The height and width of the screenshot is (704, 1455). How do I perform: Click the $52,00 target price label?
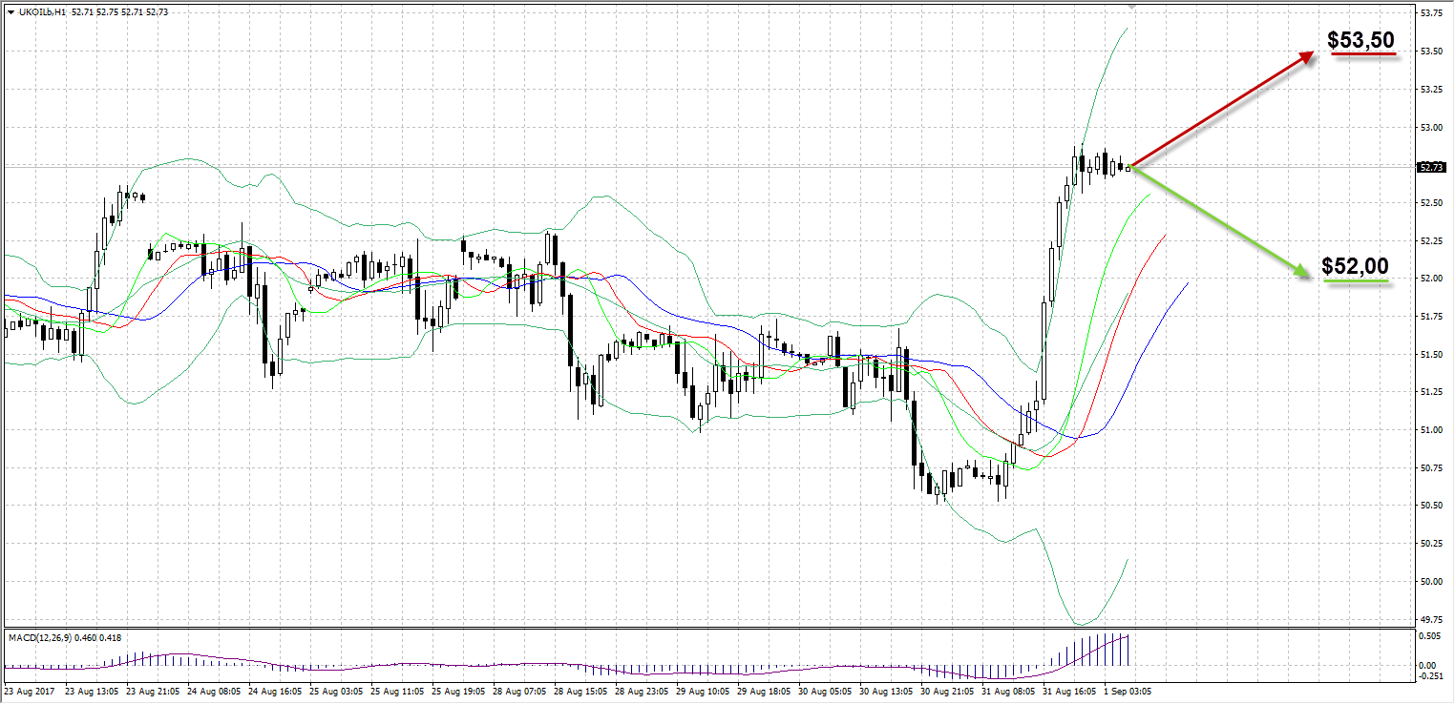pos(1355,266)
